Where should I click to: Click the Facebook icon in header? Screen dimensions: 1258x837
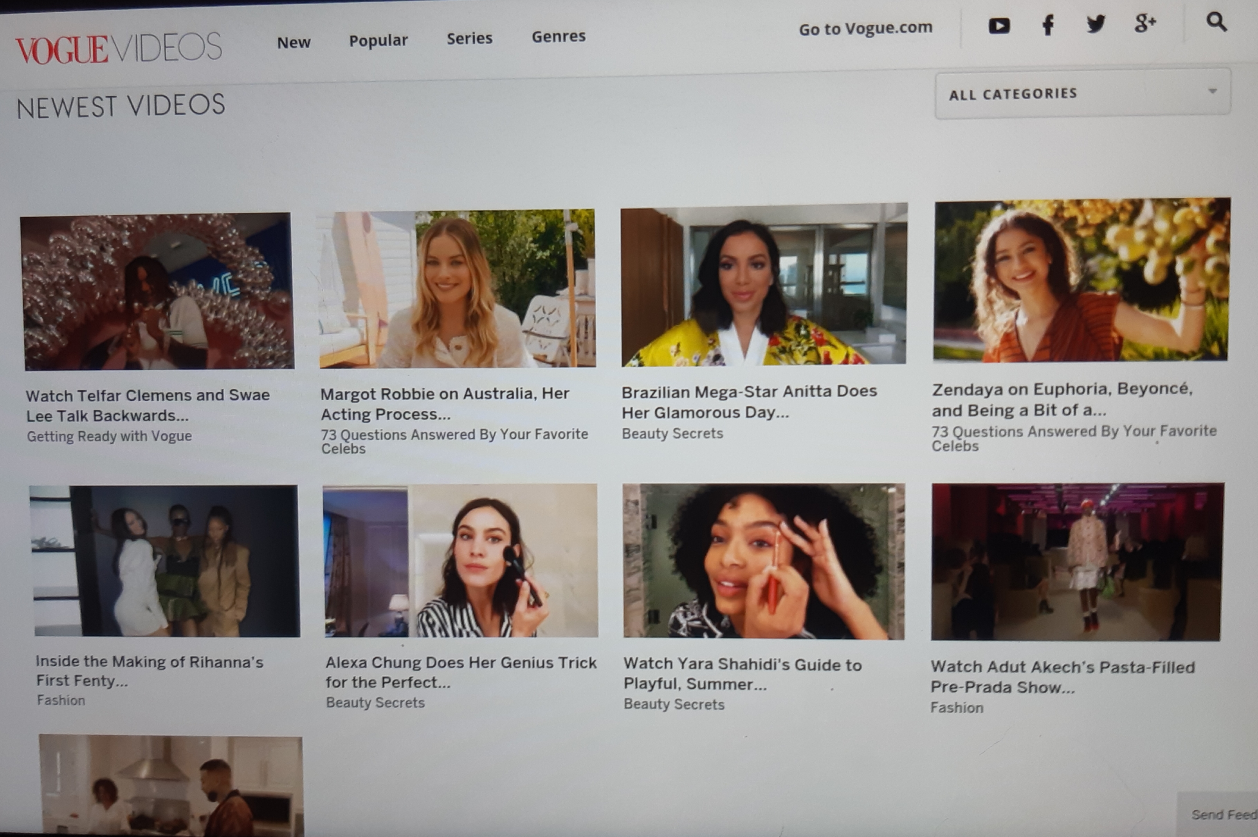tap(1048, 25)
